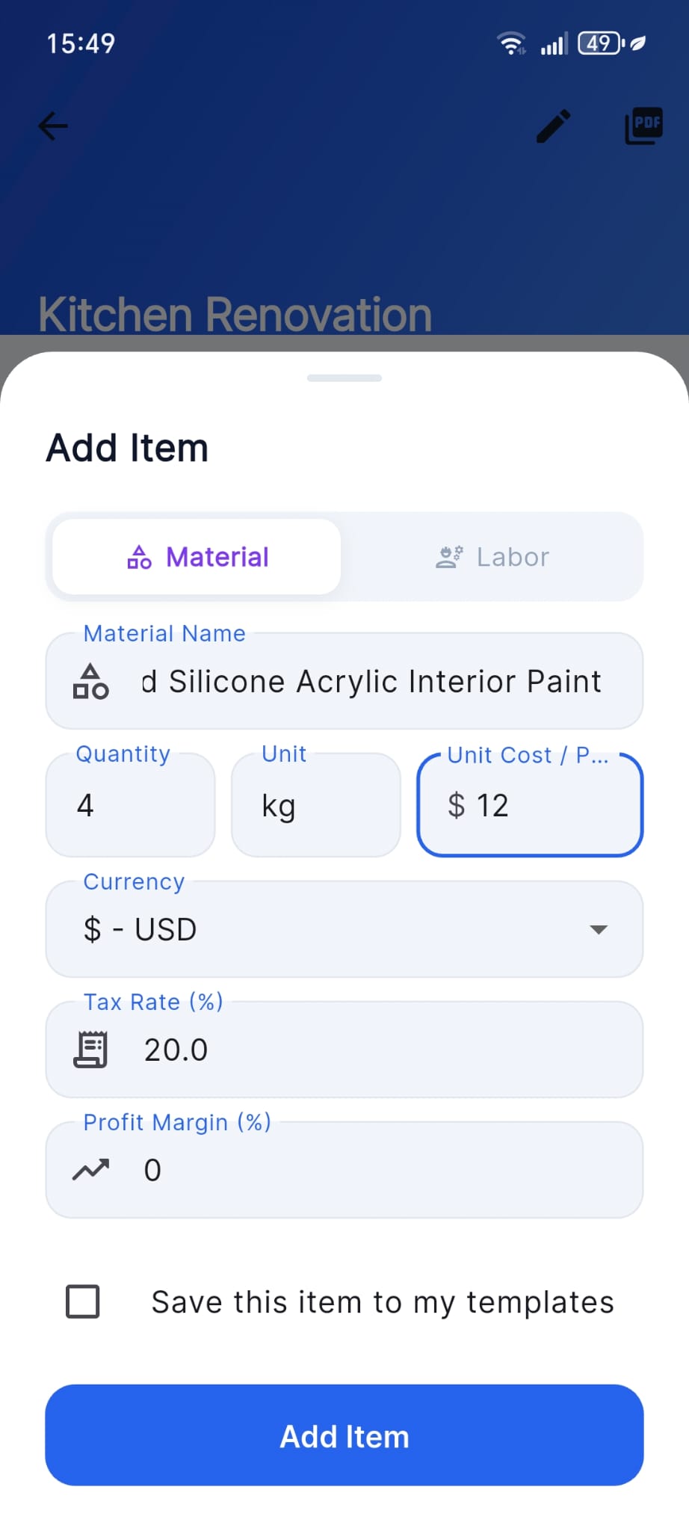Switch to the Labor tab
The image size is (689, 1531).
[492, 557]
